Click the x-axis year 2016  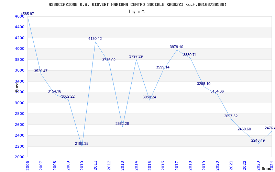(x=163, y=165)
